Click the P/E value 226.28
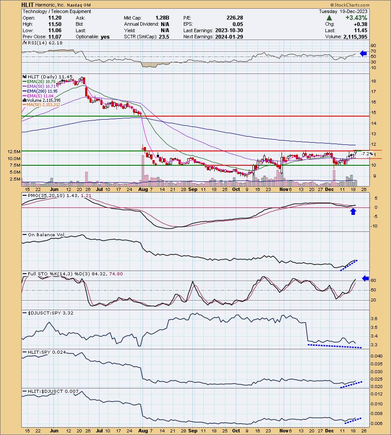Viewport: 391px width, 435px height. [x=235, y=18]
